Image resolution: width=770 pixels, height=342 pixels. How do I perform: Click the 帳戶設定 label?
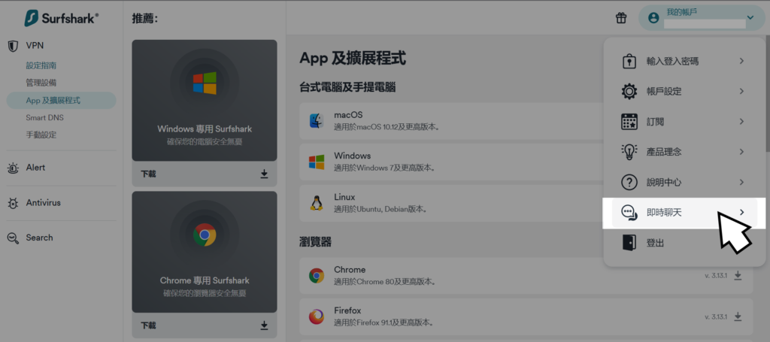[664, 91]
